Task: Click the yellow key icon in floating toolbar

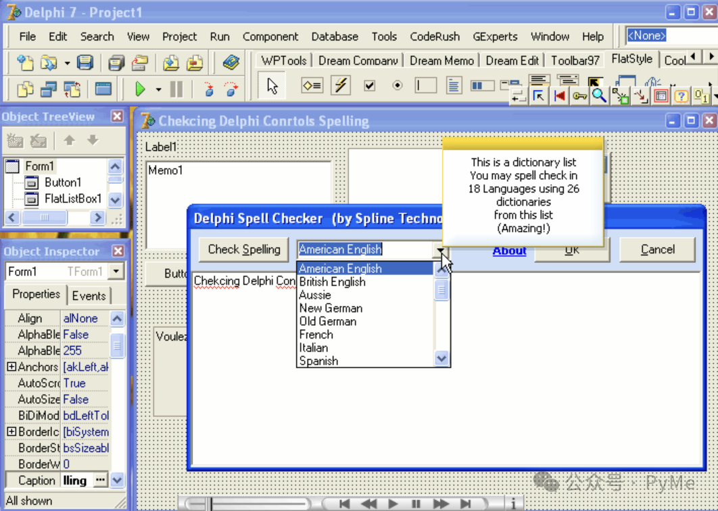Action: tap(579, 96)
